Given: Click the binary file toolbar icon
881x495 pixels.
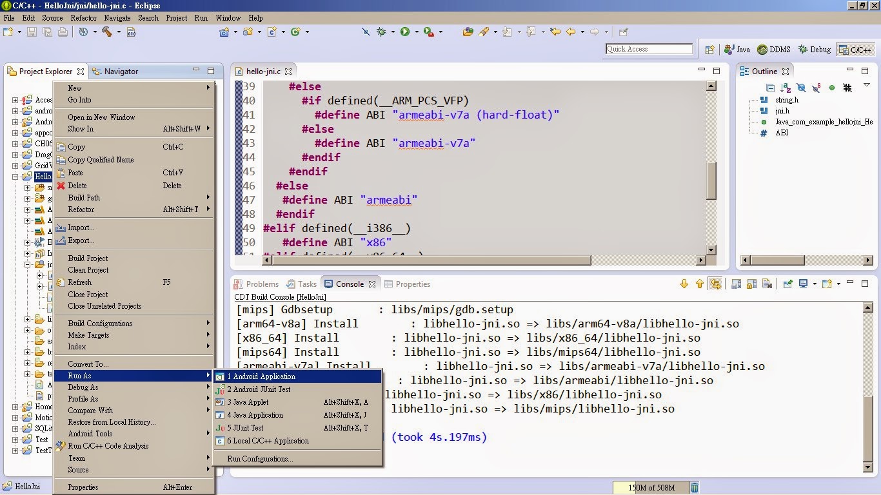Looking at the screenshot, I should 131,32.
